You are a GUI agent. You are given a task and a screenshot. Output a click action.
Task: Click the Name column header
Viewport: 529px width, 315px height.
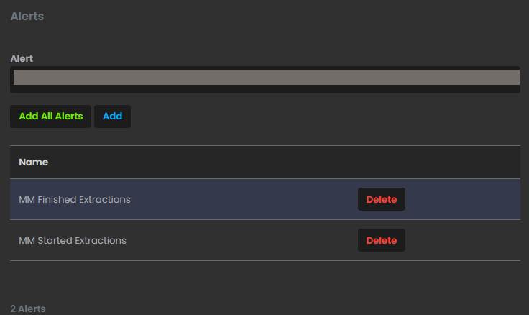pos(33,163)
